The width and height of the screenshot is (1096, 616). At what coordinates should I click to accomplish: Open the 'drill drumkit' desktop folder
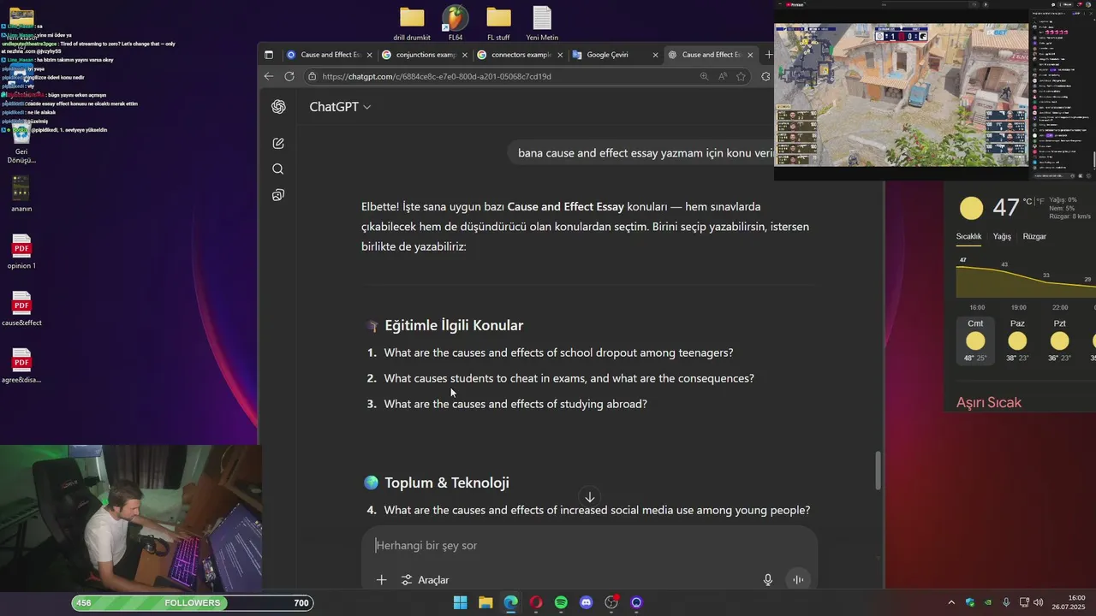click(x=412, y=23)
